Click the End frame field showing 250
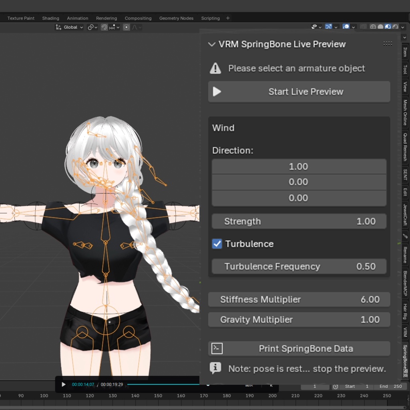410x410 pixels. click(x=391, y=386)
